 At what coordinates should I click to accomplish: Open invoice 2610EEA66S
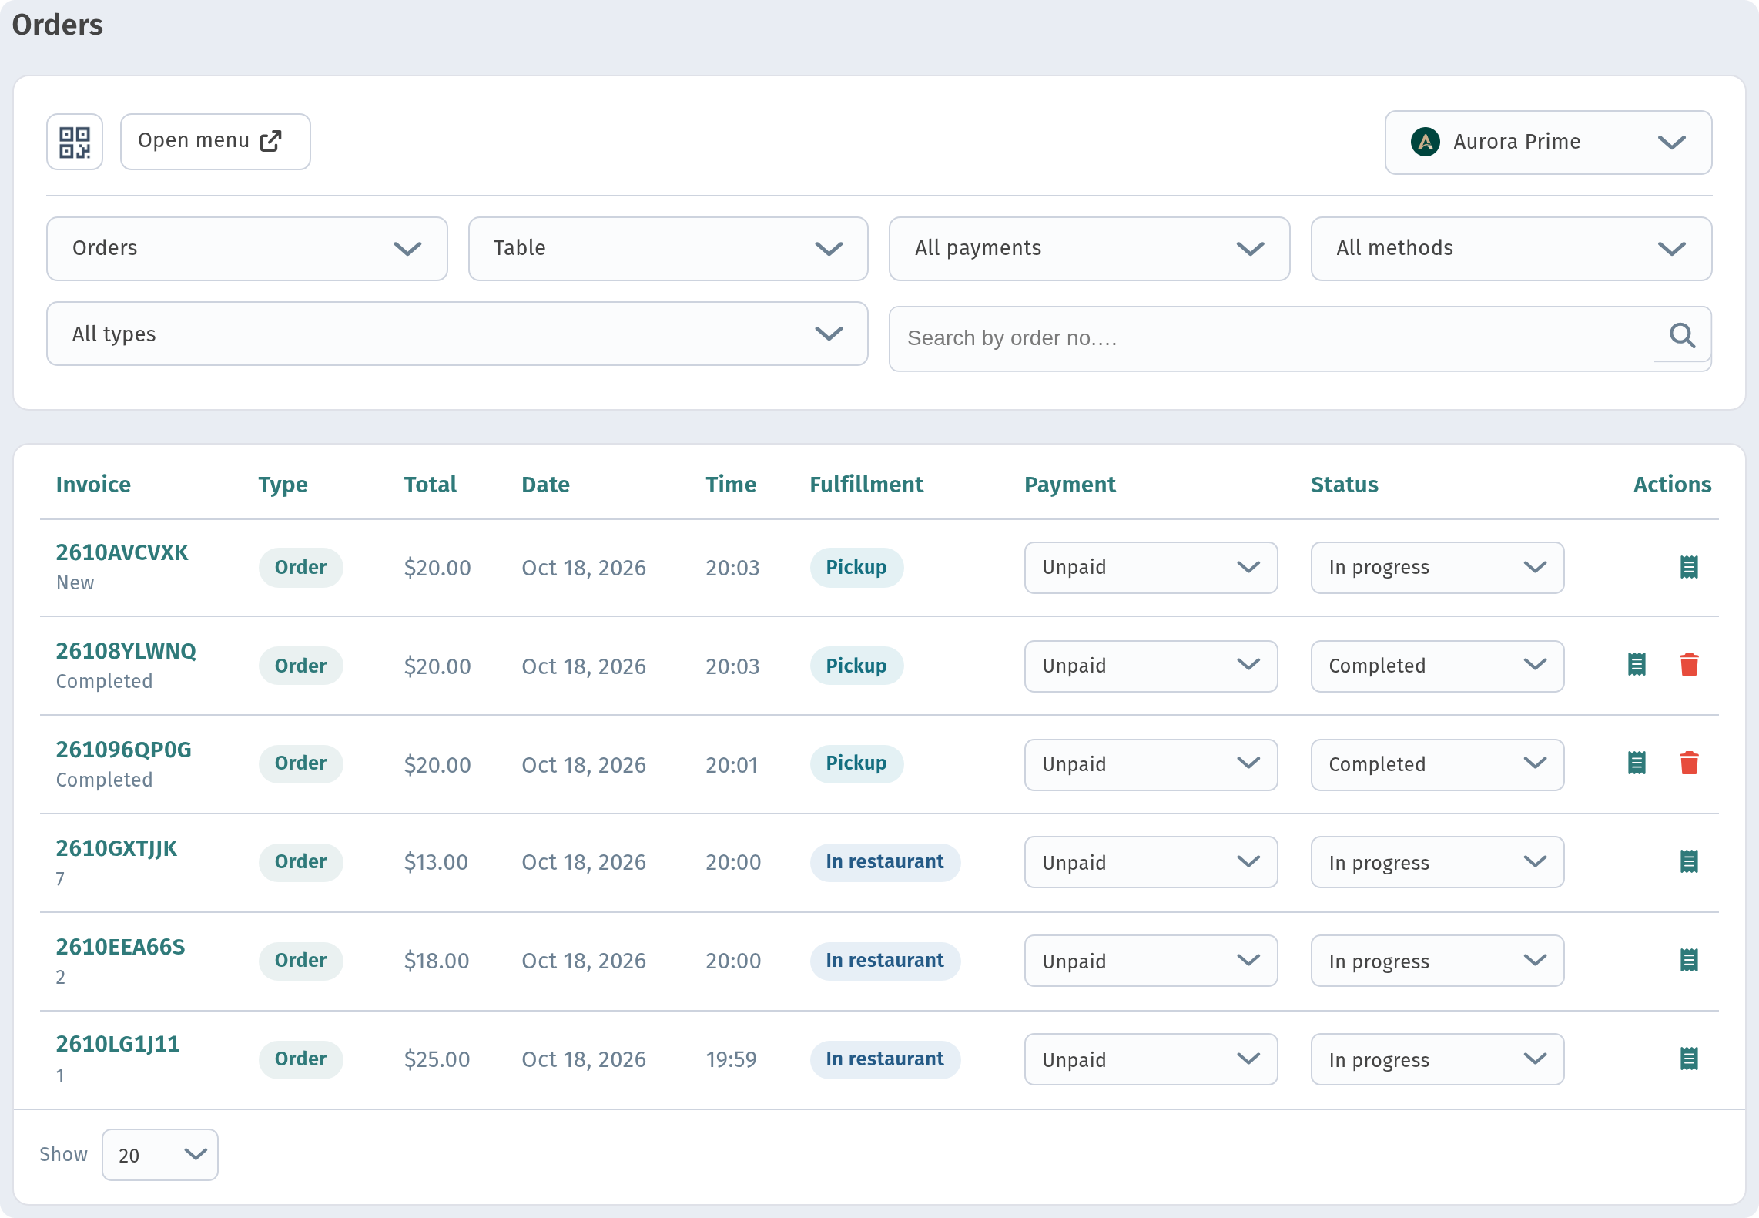tap(120, 947)
